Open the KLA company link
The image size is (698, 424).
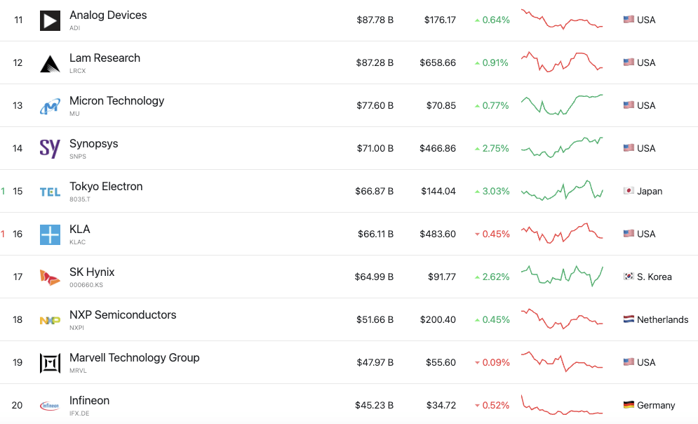(80, 230)
